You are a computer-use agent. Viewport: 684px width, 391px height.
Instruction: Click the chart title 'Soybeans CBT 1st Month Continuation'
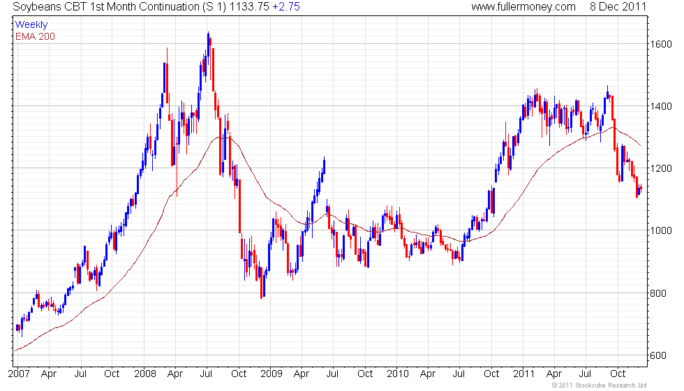(106, 7)
